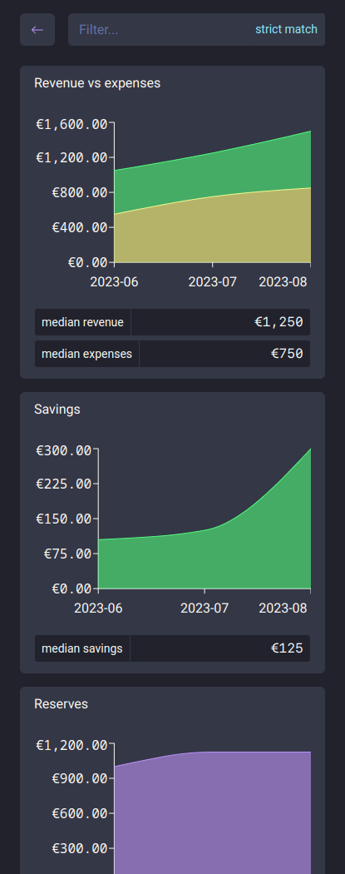Select the €125 median savings value

287,648
